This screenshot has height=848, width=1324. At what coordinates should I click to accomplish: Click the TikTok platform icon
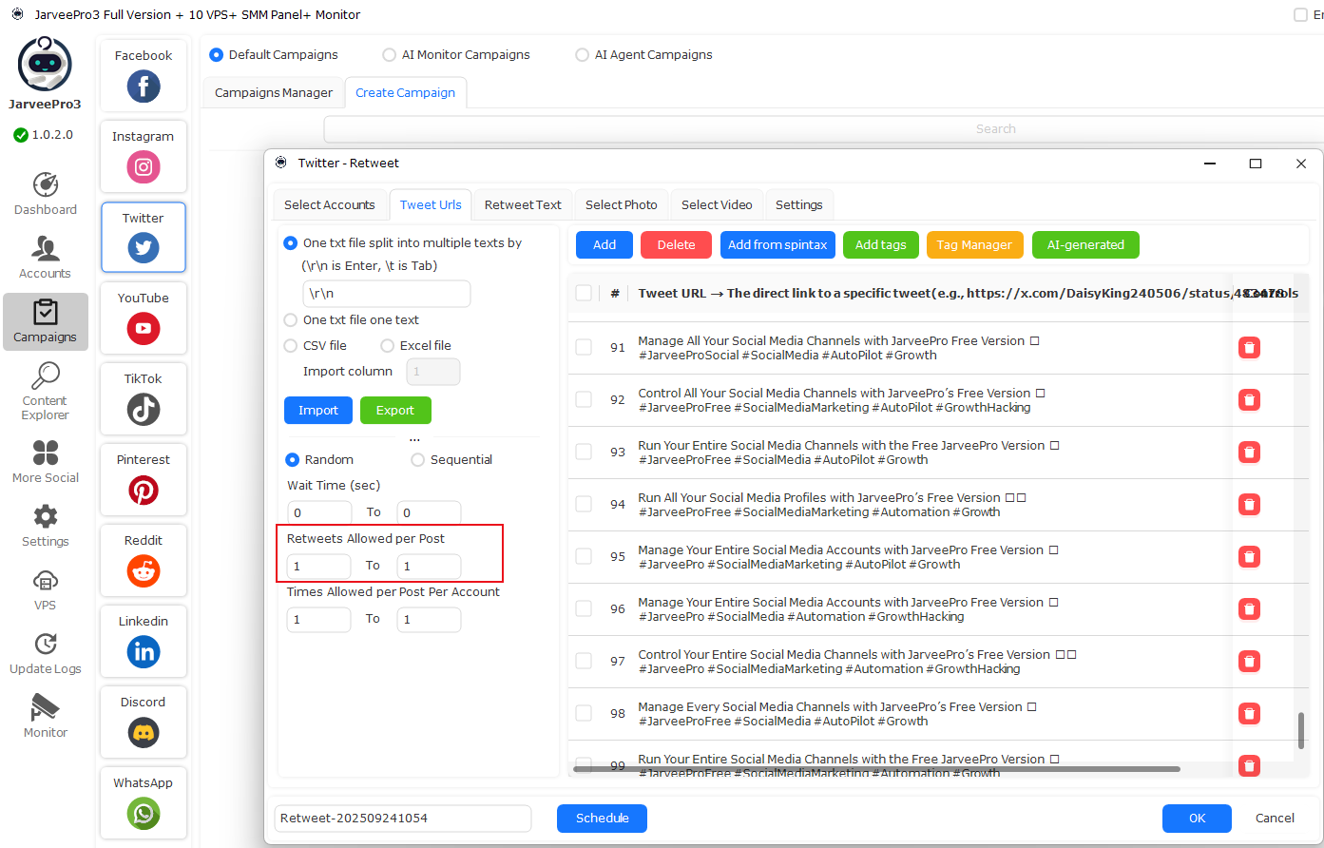pyautogui.click(x=144, y=409)
